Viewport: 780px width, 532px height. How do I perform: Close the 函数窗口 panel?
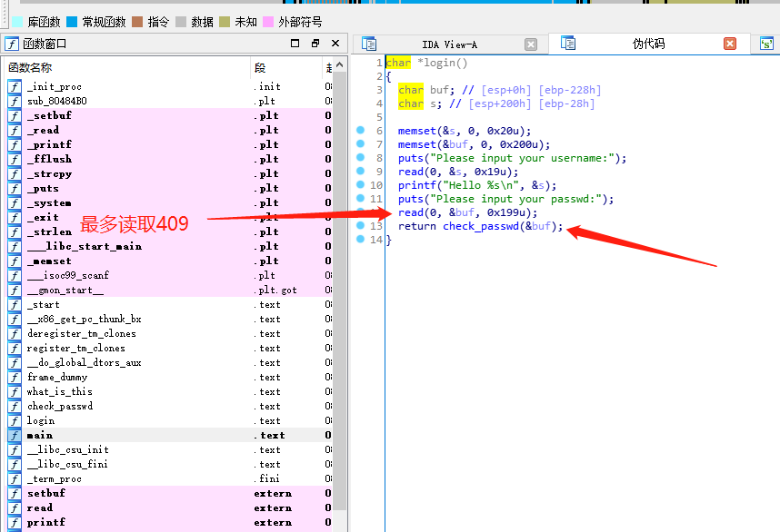tap(335, 44)
